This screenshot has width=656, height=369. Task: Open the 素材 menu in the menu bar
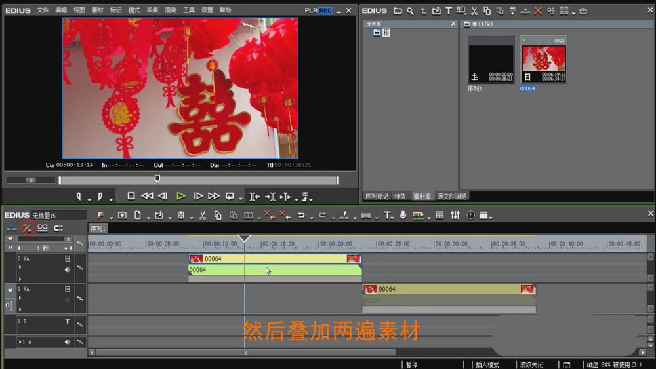coord(97,10)
